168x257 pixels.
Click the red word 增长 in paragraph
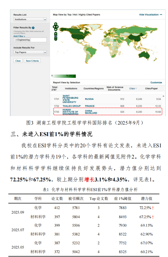pyautogui.click(x=89, y=180)
